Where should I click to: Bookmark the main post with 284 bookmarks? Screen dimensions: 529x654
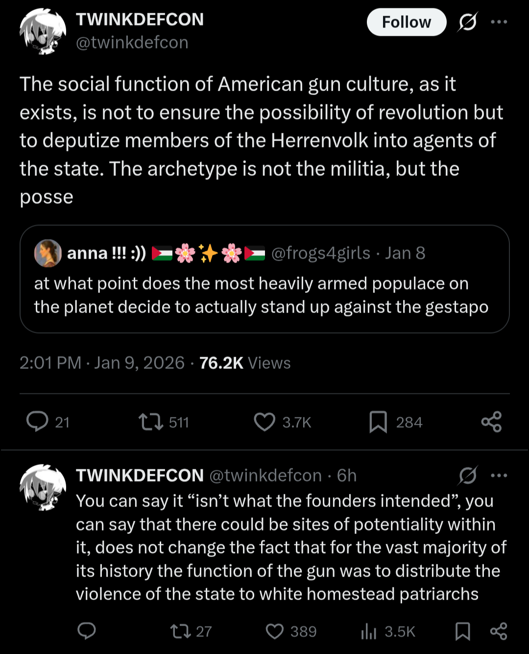[378, 422]
